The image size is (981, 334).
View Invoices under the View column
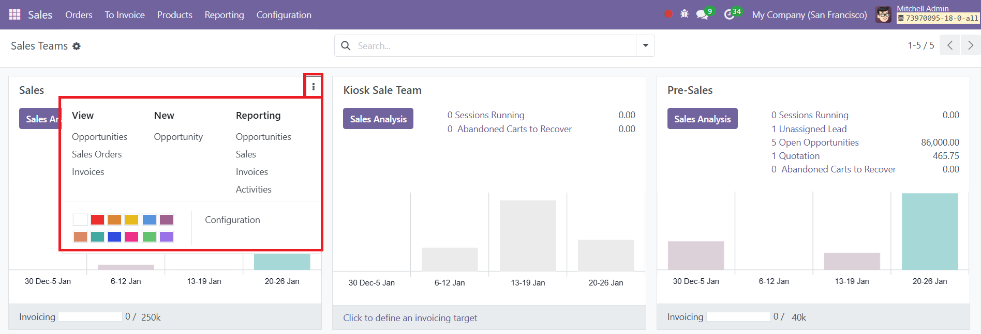(88, 172)
